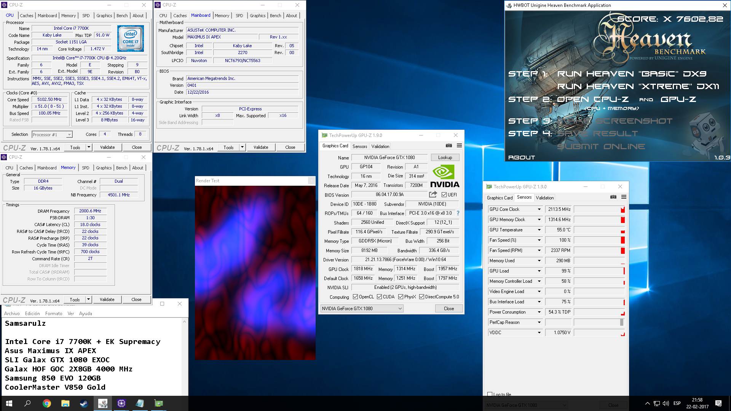
Task: Switch to Caches tab in CPU-Z CPU window
Action: coord(27,16)
